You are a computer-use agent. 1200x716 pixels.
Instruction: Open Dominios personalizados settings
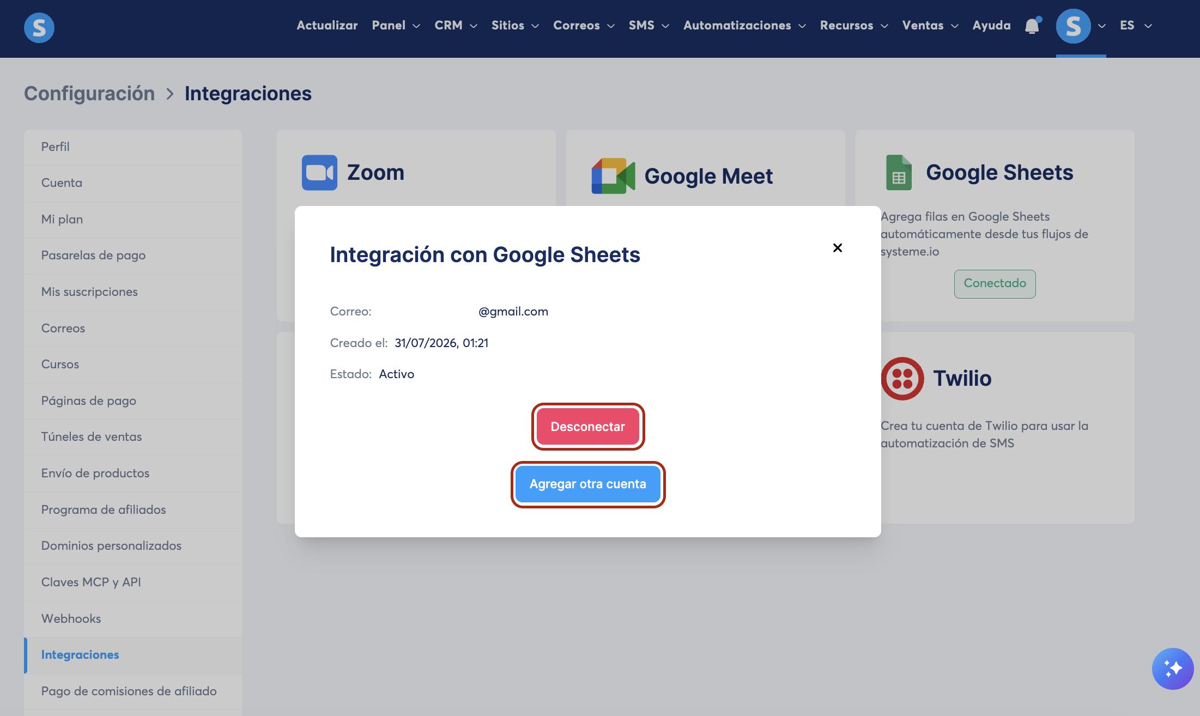click(x=133, y=546)
